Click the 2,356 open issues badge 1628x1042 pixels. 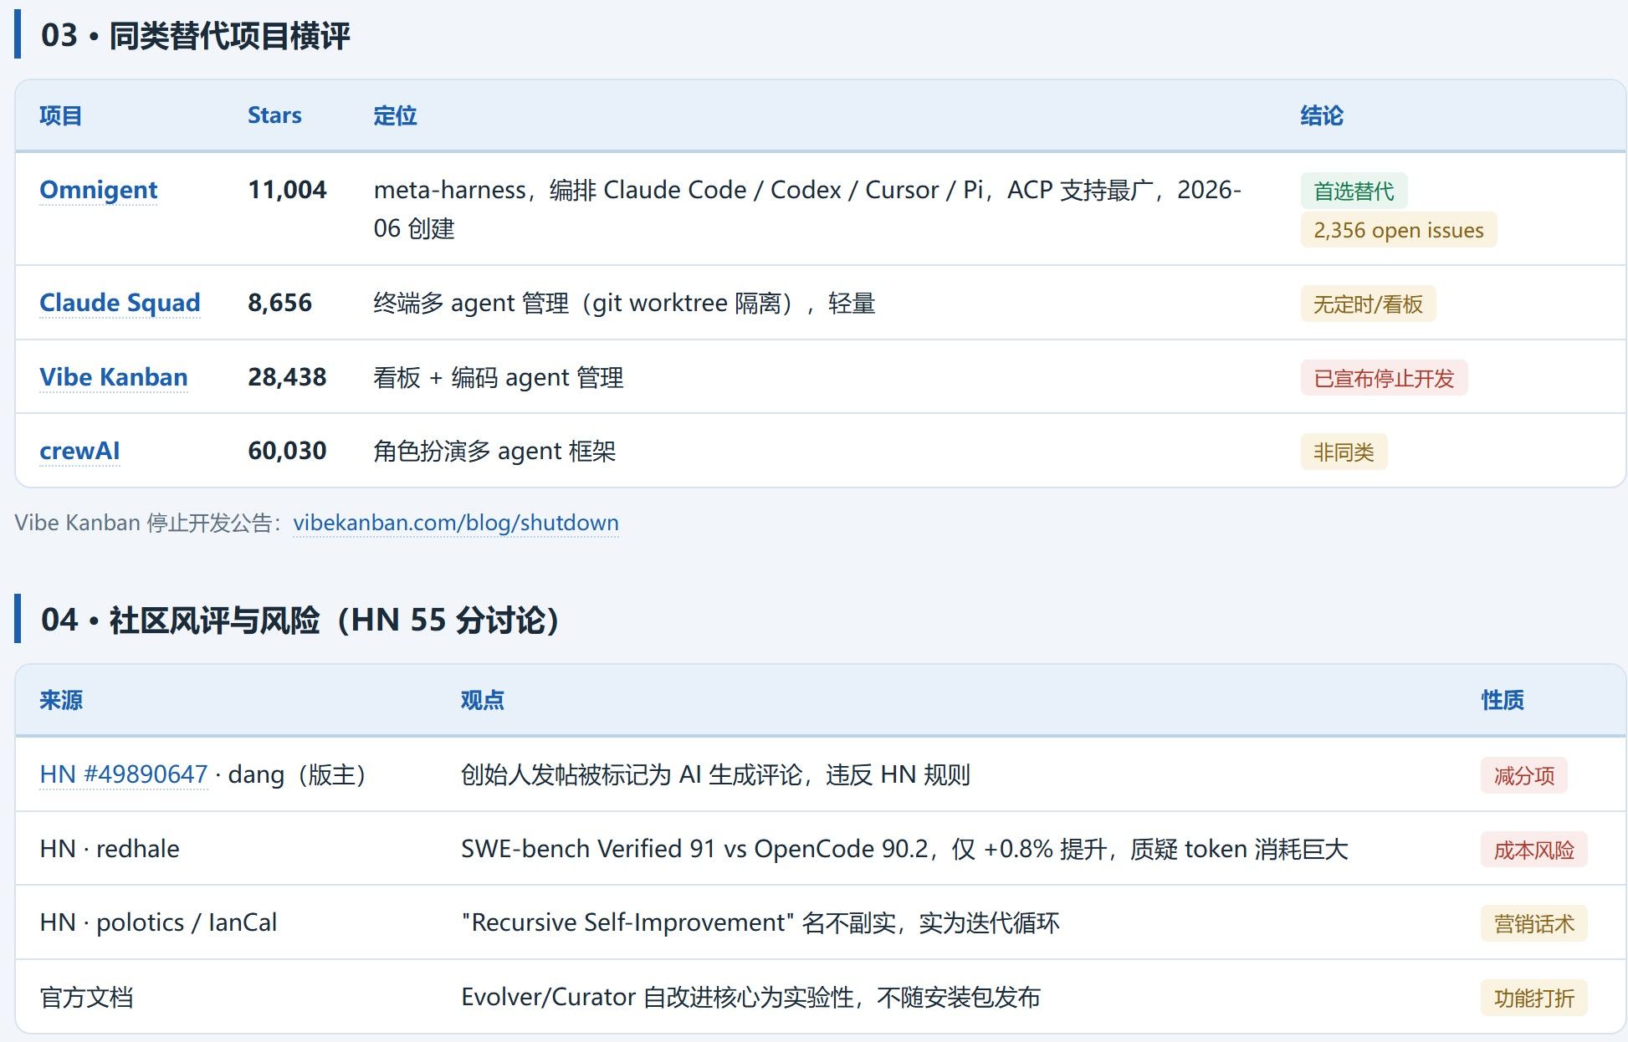(1398, 230)
